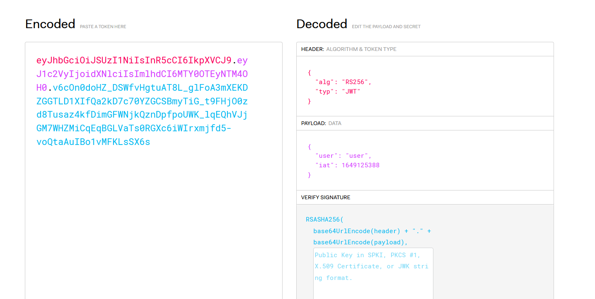Click the "typ": "JWT" line

point(338,92)
